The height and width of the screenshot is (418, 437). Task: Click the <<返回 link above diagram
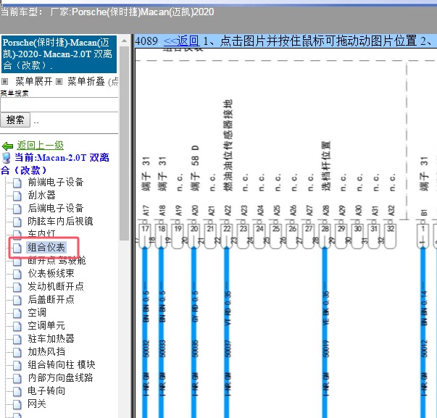tap(181, 41)
